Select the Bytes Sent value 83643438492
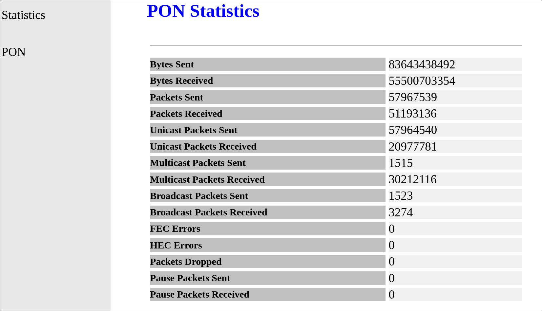Screen dimensions: 542x311 point(422,64)
